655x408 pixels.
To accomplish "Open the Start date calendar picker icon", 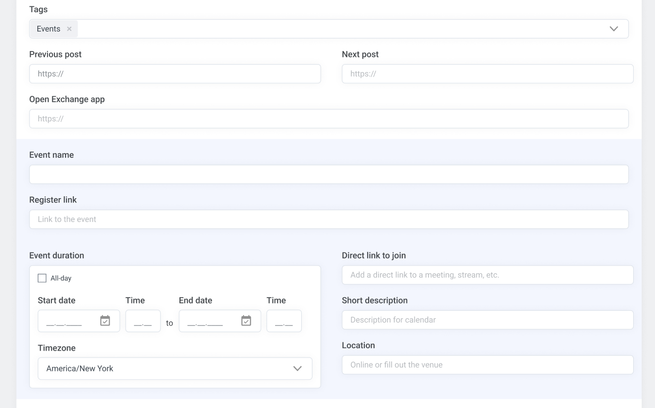I will [105, 321].
